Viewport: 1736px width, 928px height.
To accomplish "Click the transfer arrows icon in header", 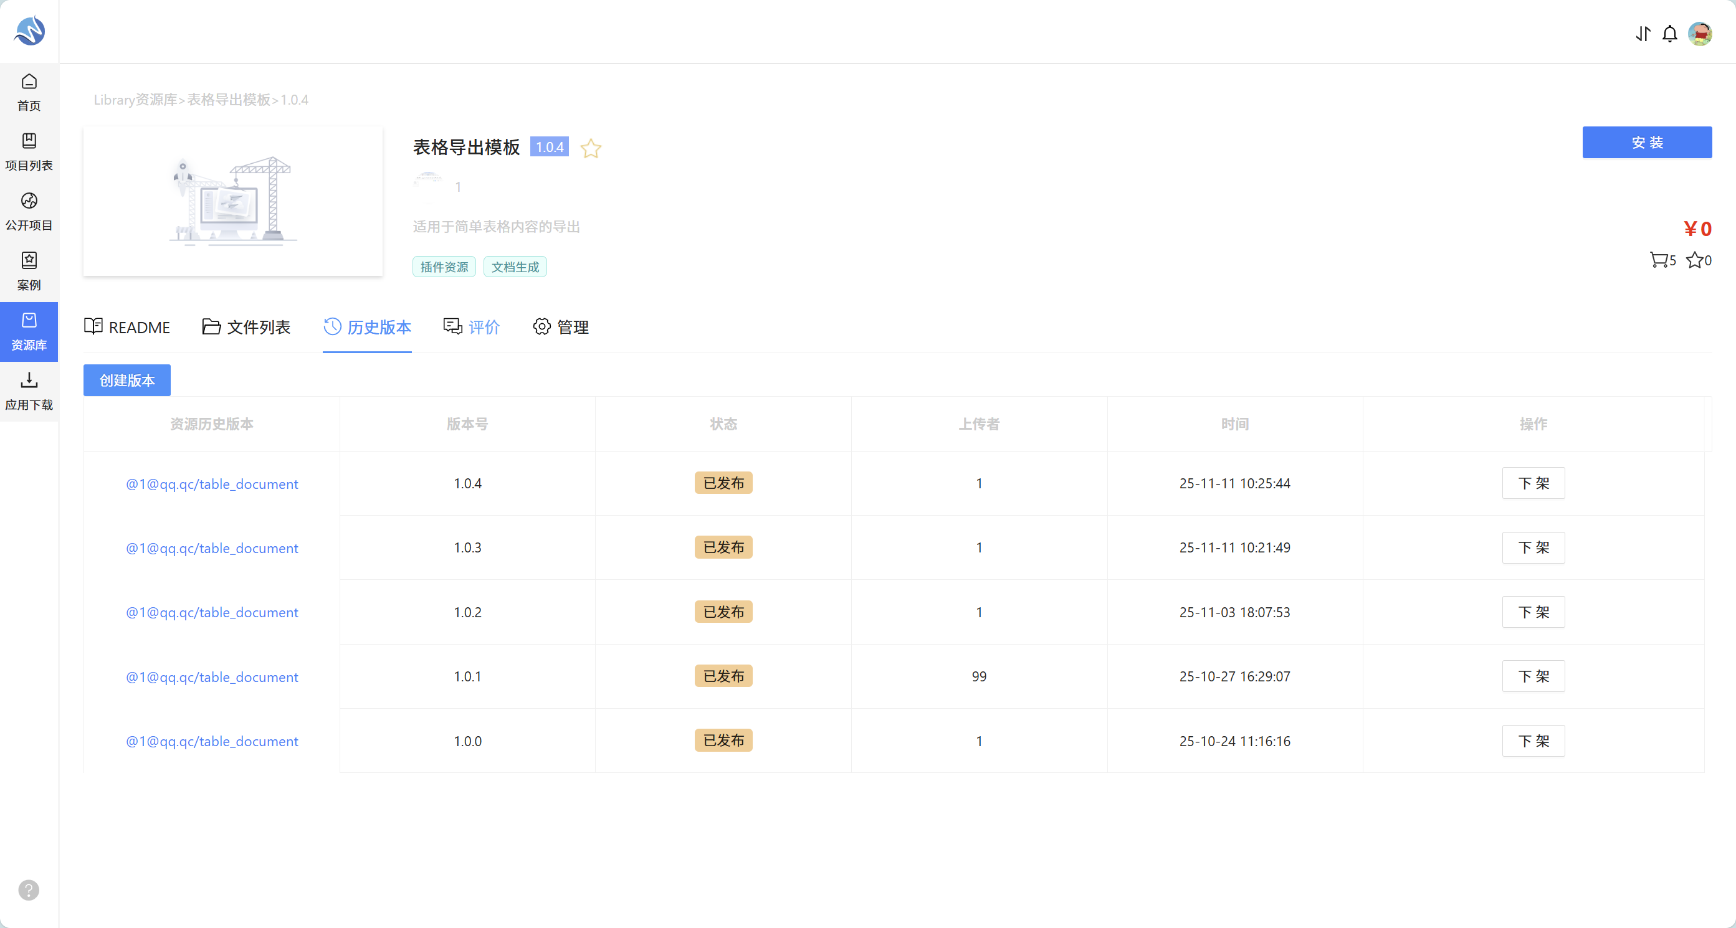I will click(1643, 34).
